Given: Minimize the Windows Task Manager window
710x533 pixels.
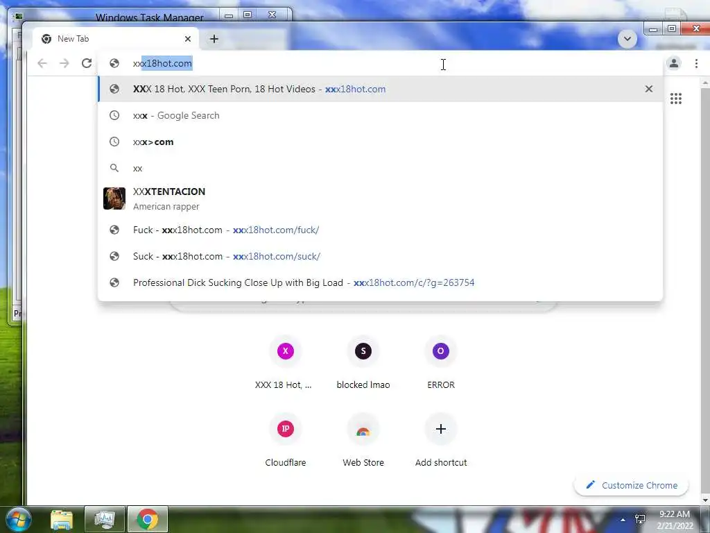Looking at the screenshot, I should pos(229,15).
